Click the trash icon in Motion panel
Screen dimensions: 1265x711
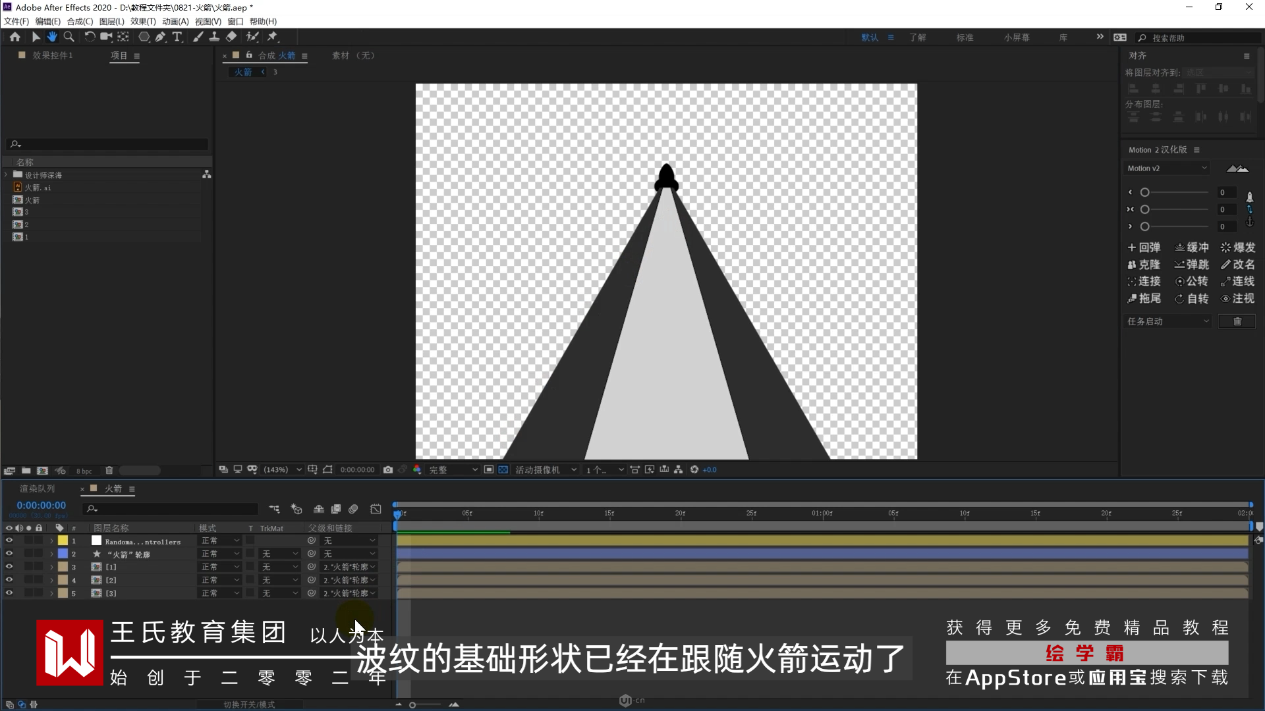tap(1237, 321)
